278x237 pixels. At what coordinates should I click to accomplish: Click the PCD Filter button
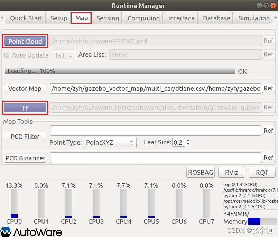click(25, 137)
